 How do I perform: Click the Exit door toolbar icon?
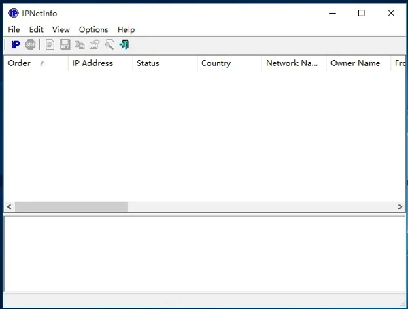124,45
